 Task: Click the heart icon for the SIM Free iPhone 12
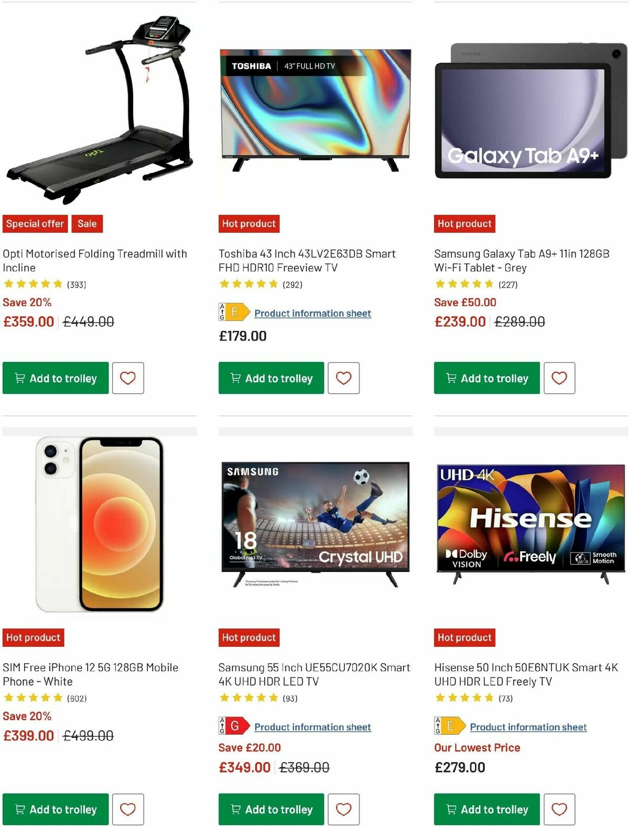[x=128, y=809]
